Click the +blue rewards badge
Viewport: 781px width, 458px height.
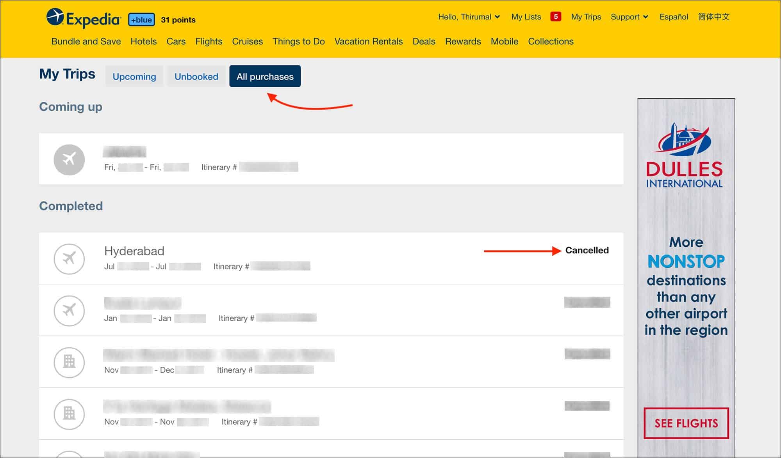coord(141,19)
